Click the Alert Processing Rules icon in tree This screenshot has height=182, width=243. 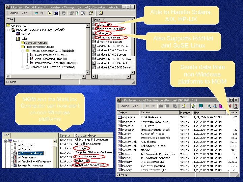[x=32, y=59]
